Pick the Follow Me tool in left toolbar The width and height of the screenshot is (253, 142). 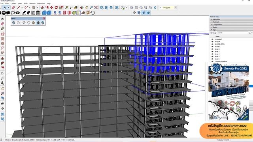2,63
